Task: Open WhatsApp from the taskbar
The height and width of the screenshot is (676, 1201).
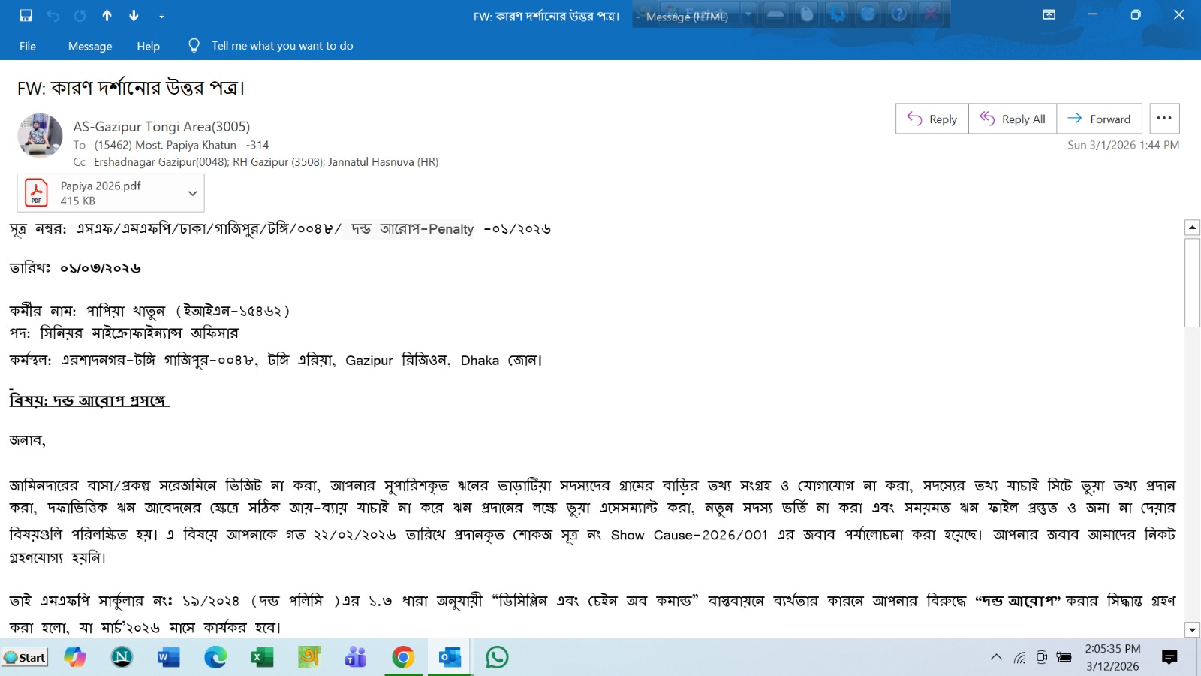Action: [x=497, y=658]
